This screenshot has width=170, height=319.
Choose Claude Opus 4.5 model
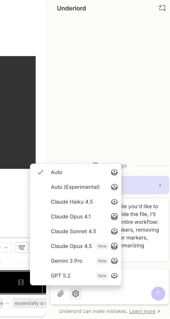(75, 246)
